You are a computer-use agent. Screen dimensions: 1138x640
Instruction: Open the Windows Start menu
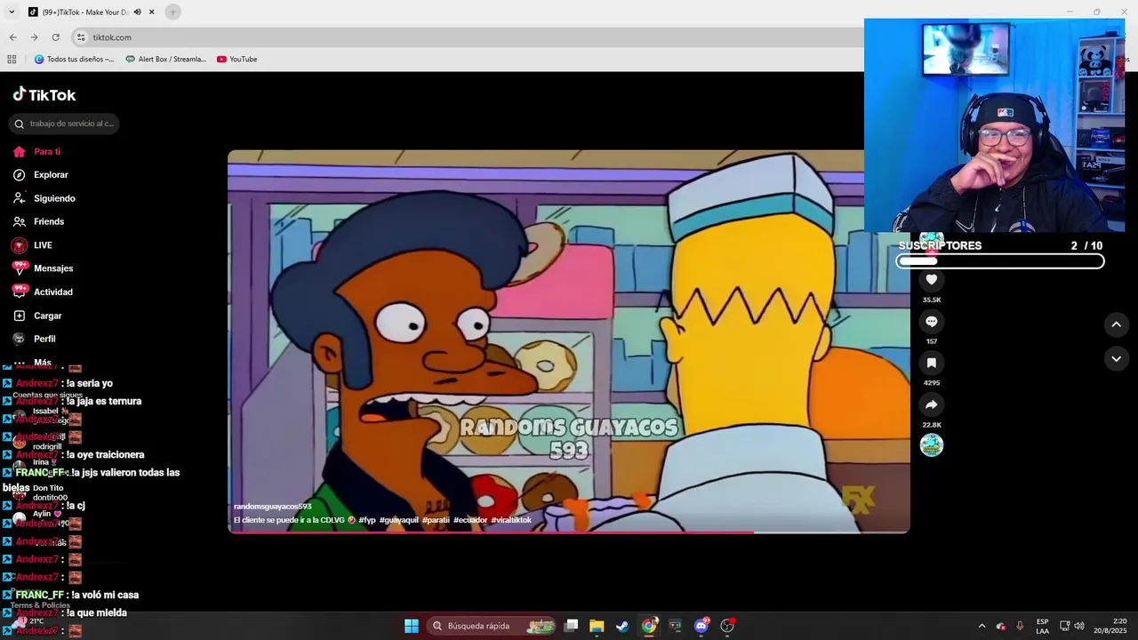[x=412, y=626]
